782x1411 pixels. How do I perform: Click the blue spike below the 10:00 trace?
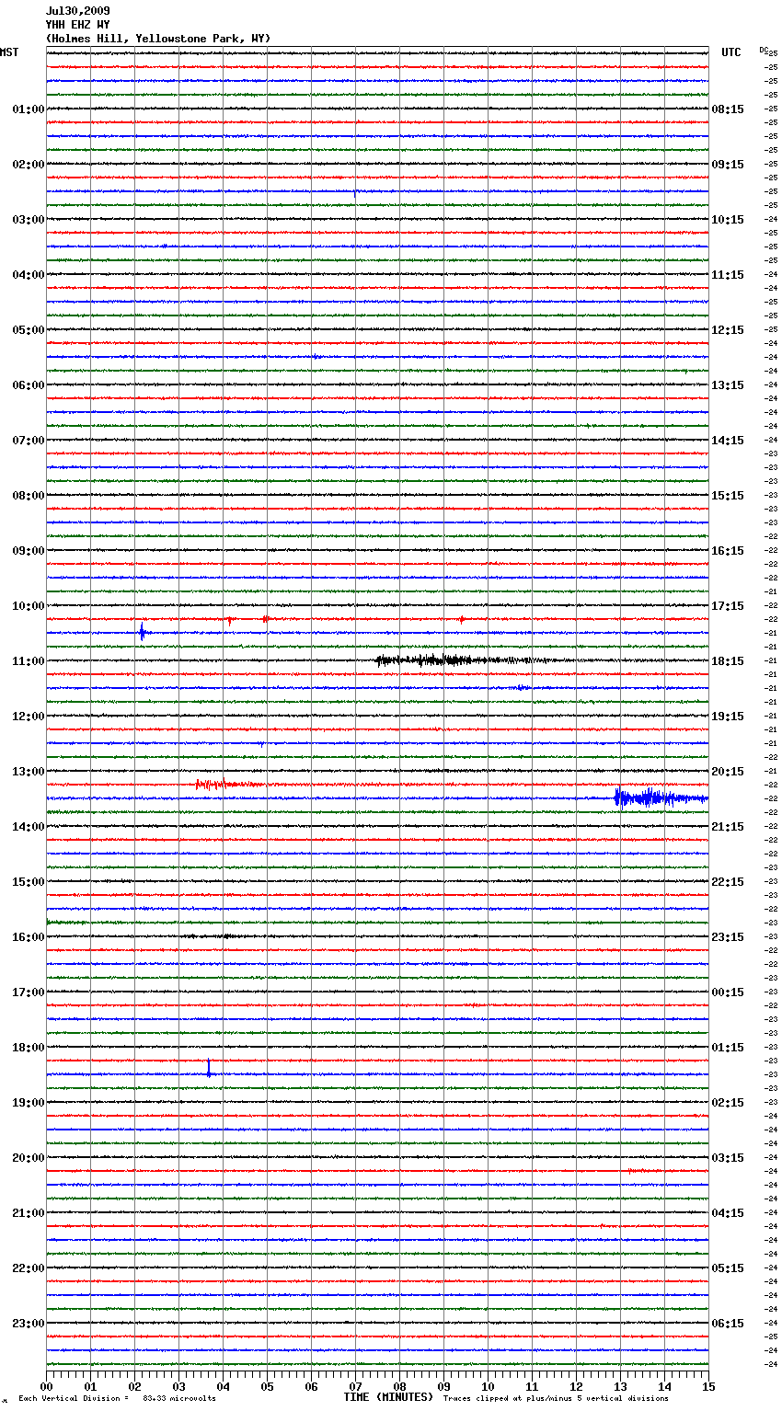[x=142, y=632]
